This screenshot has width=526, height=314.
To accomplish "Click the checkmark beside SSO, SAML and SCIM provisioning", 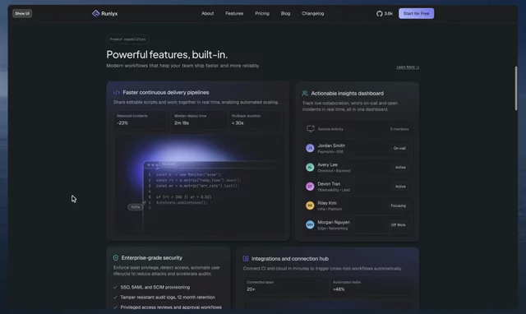I will 115,287.
